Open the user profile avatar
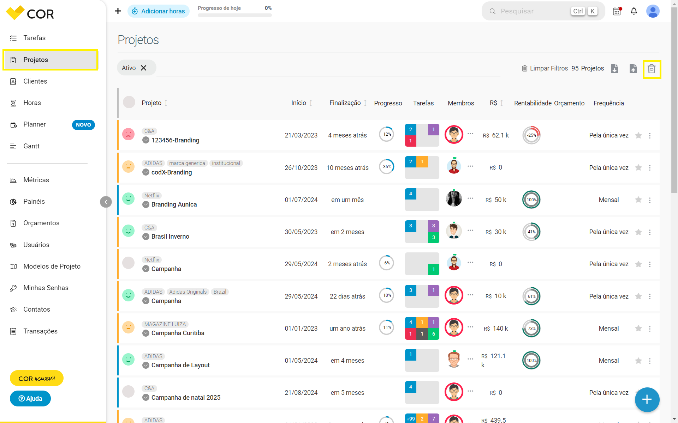 pos(653,11)
